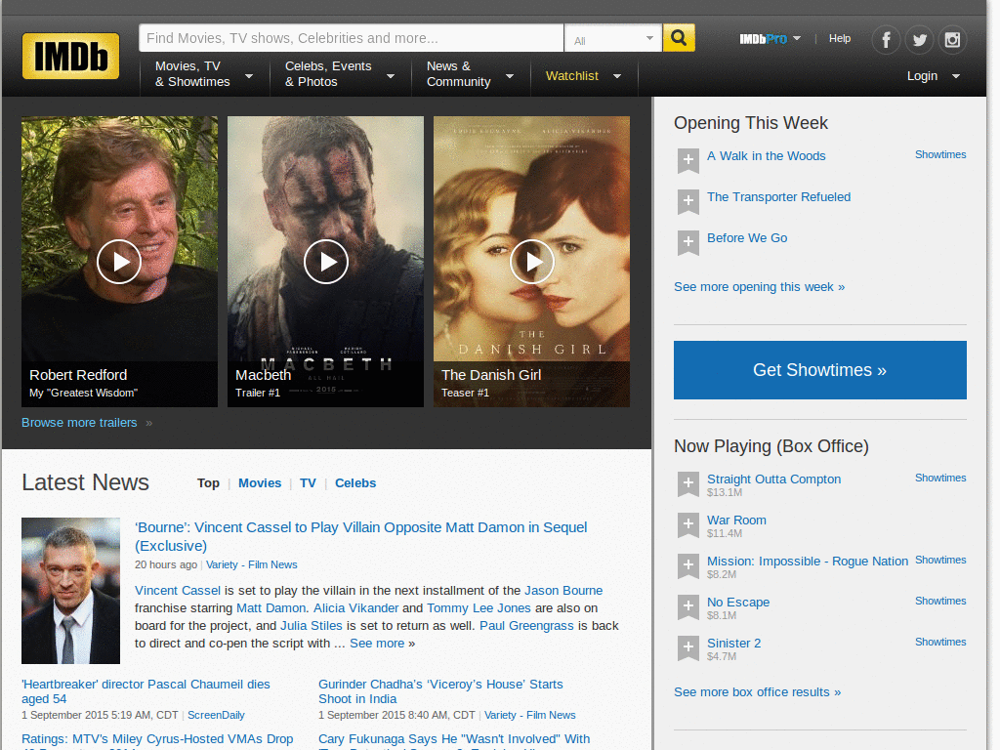Switch to the Celebs news tab
Viewport: 1000px width, 750px height.
coord(355,483)
